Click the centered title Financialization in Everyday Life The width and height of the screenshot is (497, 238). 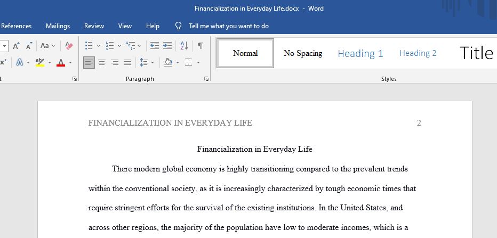[254, 149]
